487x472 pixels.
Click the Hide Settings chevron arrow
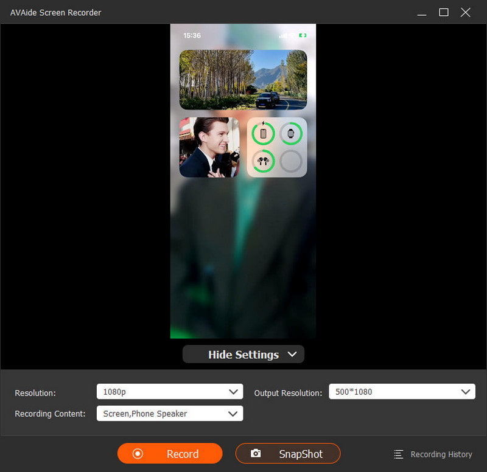[292, 354]
